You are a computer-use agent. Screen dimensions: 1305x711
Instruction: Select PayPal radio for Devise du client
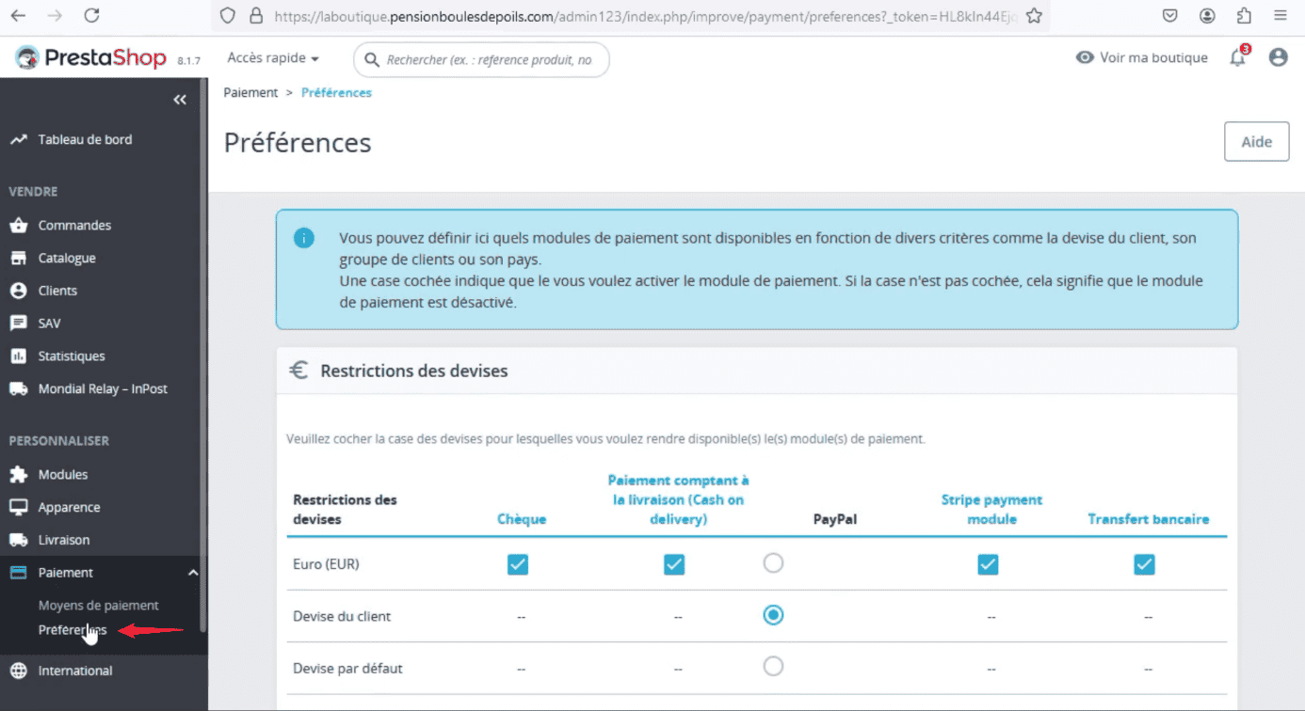773,615
